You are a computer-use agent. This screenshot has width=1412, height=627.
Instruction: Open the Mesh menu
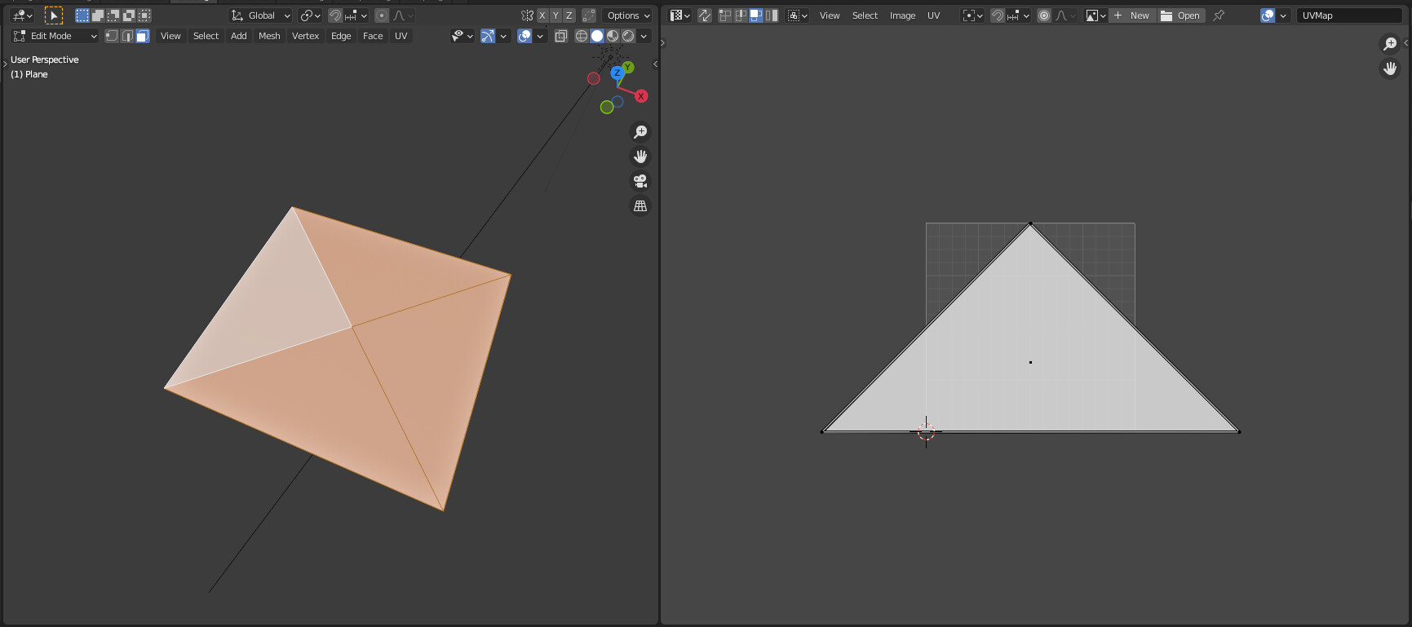[x=269, y=36]
